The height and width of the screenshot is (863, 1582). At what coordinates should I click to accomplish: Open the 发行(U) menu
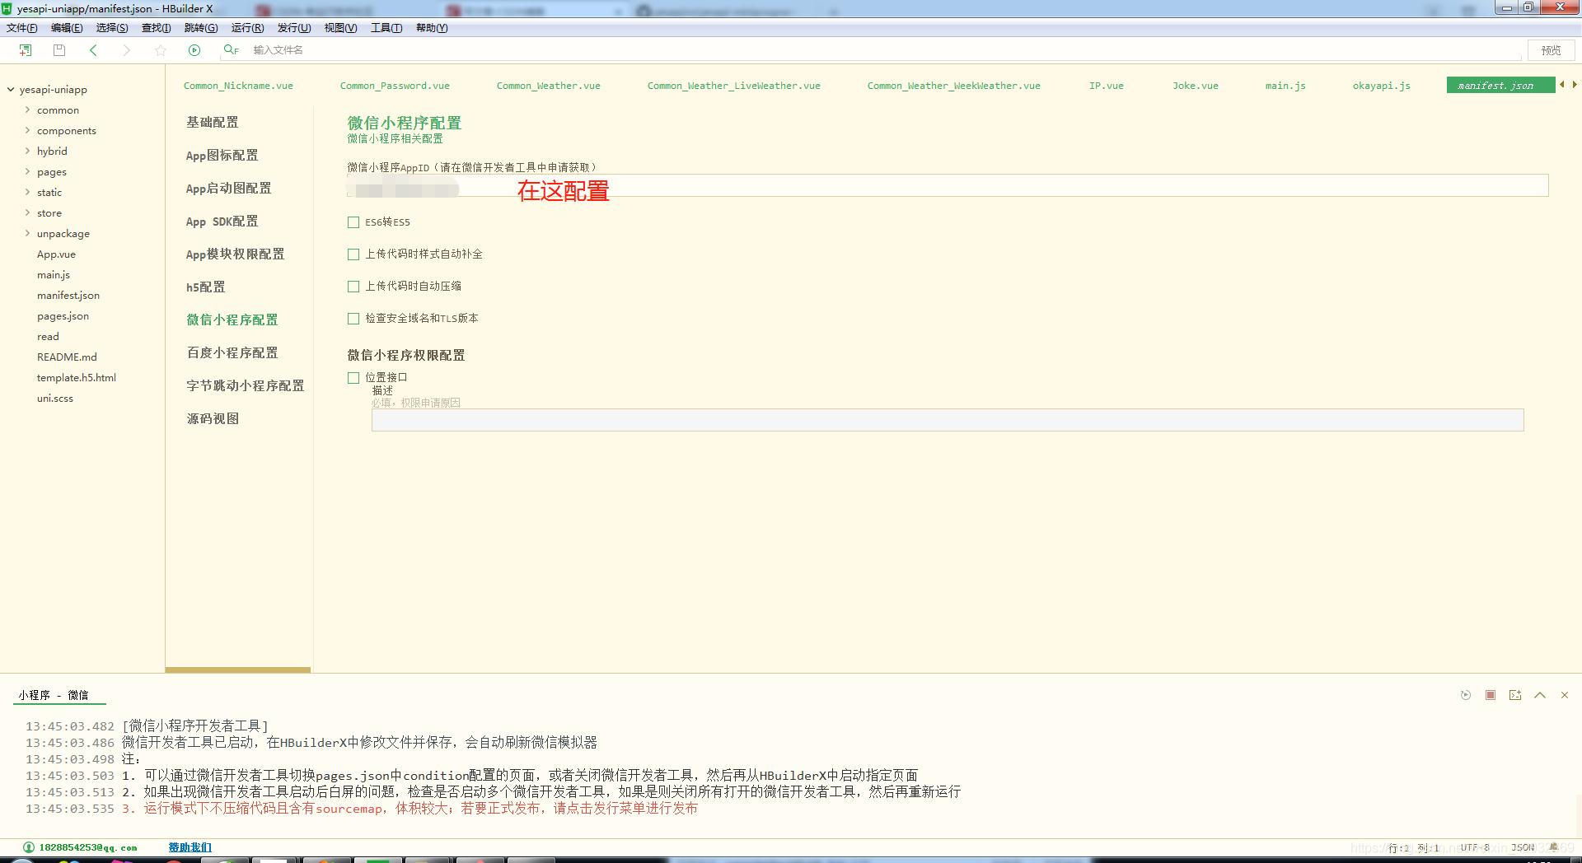(x=293, y=27)
